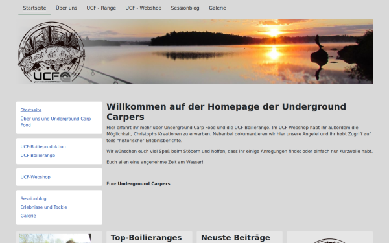
Task: Open Galerie link in the sidebar
Action: [29, 216]
